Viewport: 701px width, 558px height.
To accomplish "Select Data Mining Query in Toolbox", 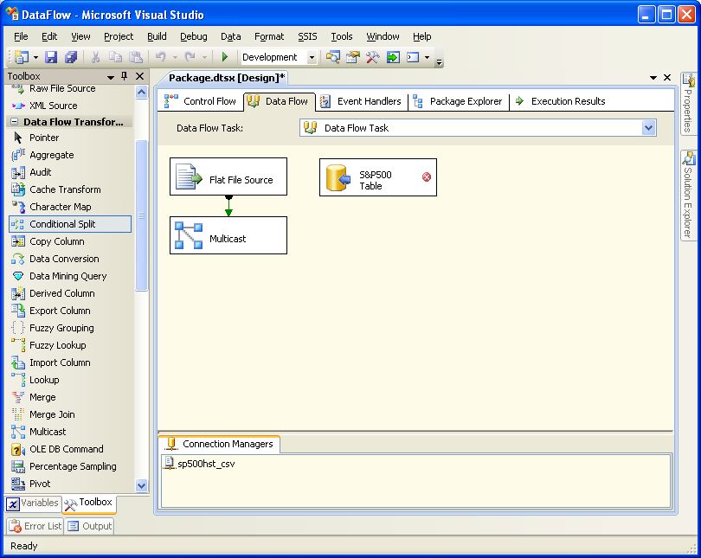I will [x=70, y=276].
